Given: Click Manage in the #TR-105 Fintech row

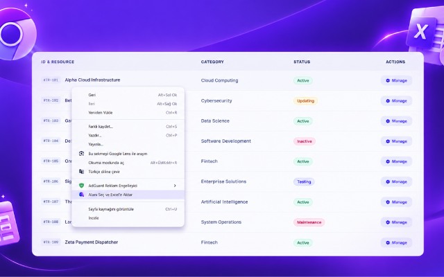Looking at the screenshot, I should [x=396, y=161].
